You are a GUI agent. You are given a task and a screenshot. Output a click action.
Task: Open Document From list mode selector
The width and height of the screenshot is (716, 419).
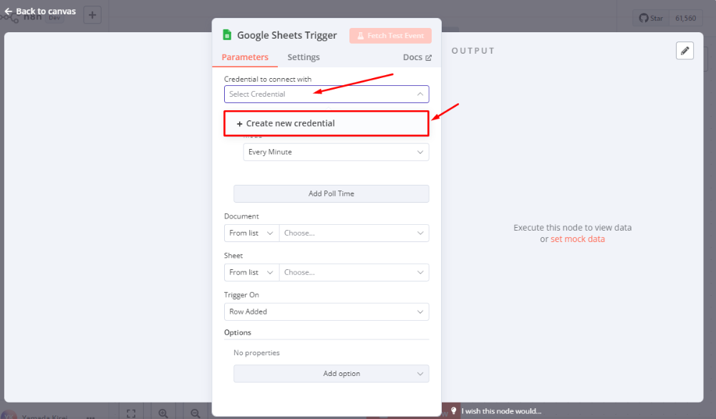point(251,233)
